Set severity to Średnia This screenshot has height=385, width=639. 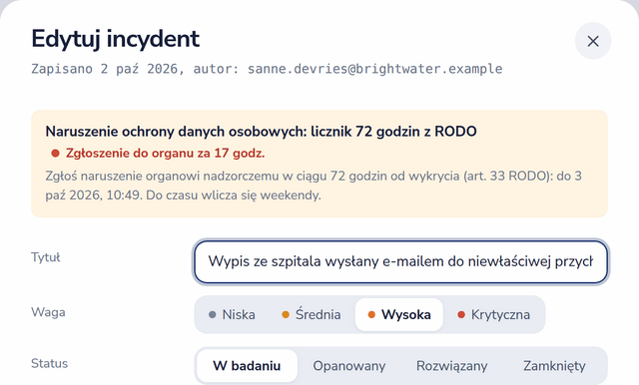pyautogui.click(x=312, y=314)
